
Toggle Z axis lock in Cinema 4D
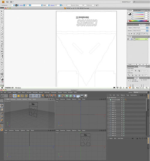(38, 96)
